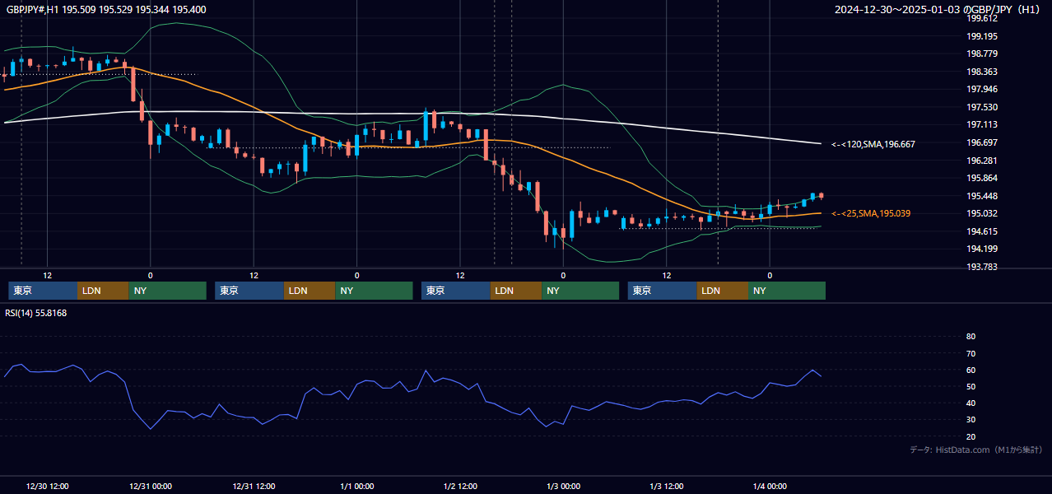This screenshot has width=1052, height=494.
Task: Click the RSI axis value 20
Action: 971,436
